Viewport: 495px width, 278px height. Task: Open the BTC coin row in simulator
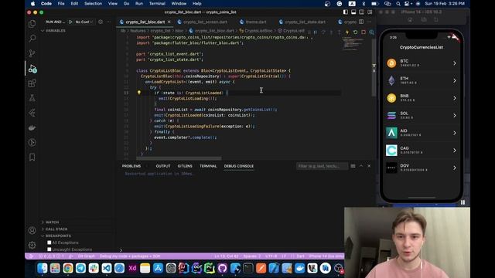point(422,63)
